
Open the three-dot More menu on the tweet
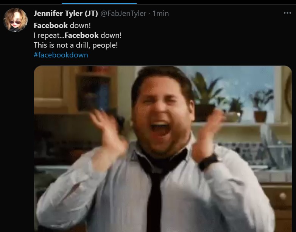click(287, 13)
